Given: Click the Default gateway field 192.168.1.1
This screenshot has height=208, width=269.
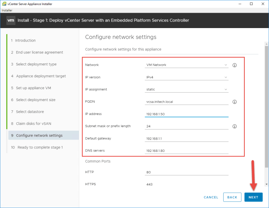Looking at the screenshot, I should pyautogui.click(x=187, y=139).
